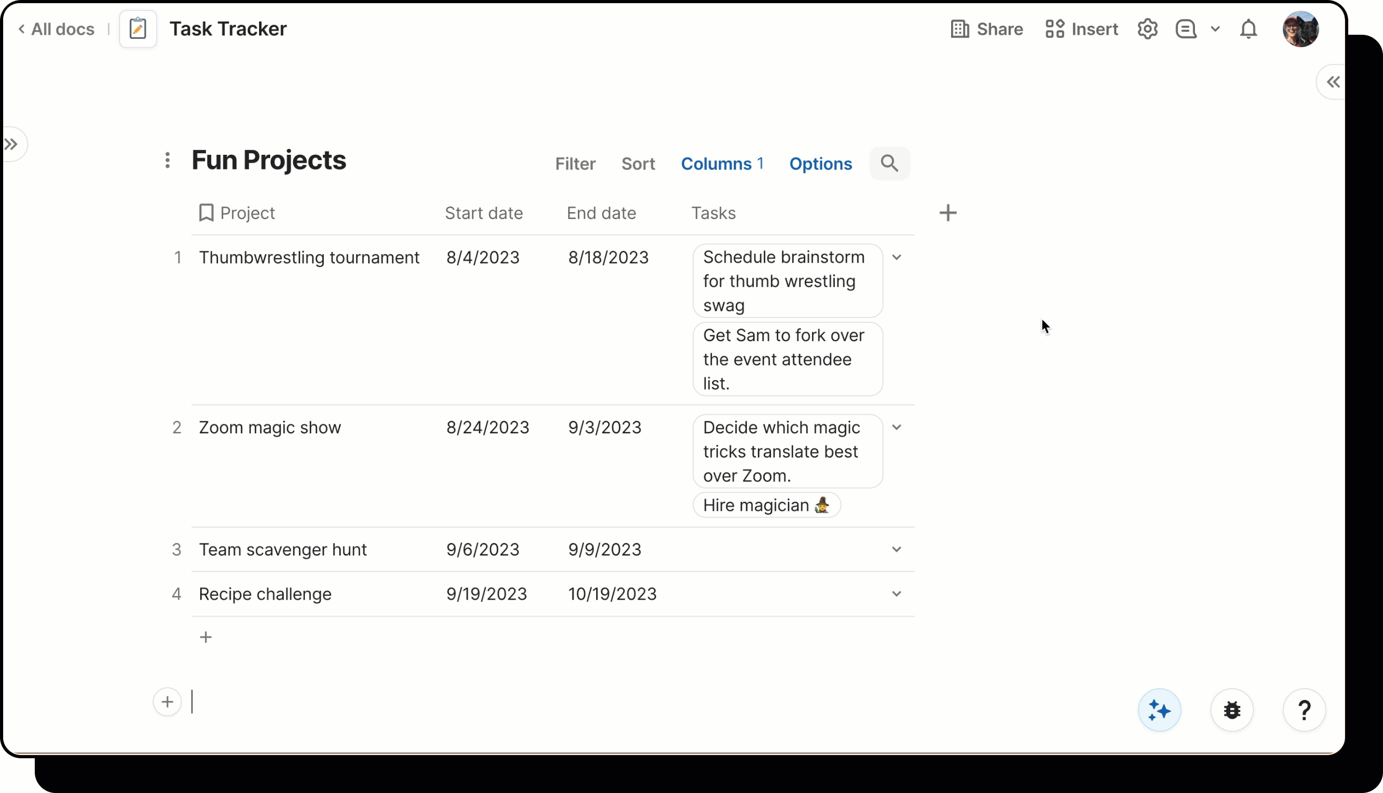Open Tasks dropdown for Recipe challenge row
Viewport: 1383px width, 793px height.
pyautogui.click(x=896, y=593)
